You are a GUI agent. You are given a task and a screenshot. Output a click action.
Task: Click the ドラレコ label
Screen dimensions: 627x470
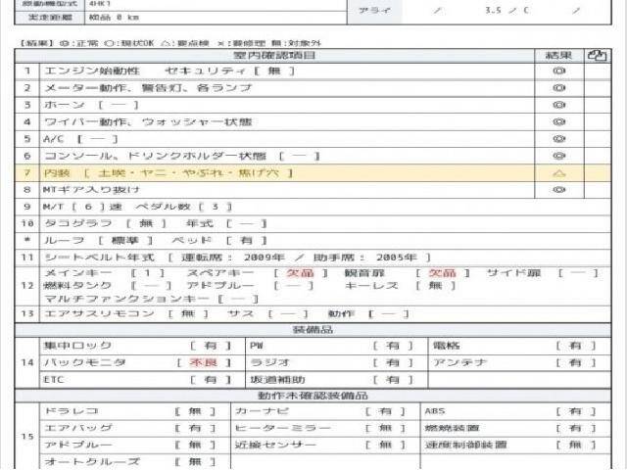point(72,411)
